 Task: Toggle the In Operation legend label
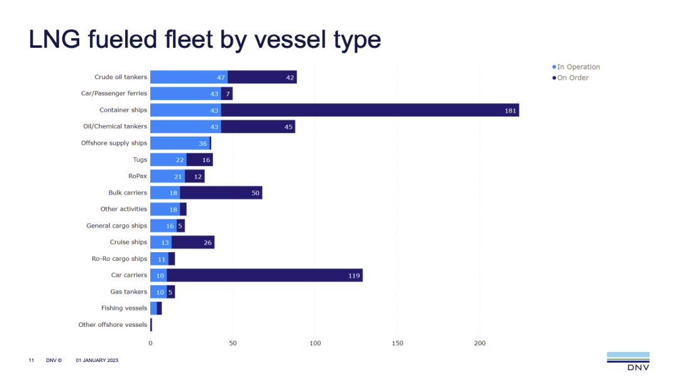point(578,67)
